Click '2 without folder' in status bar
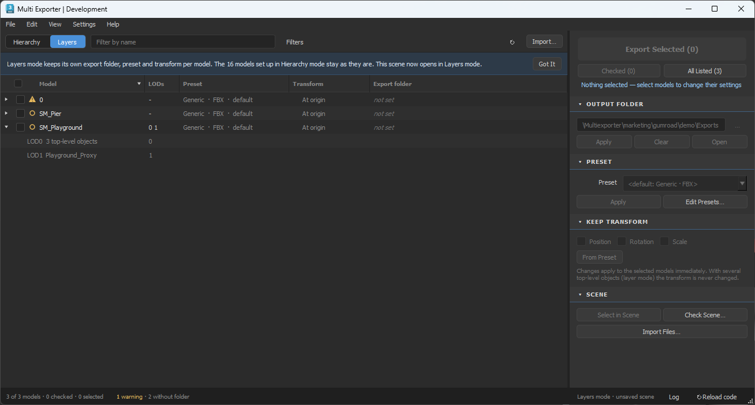This screenshot has height=405, width=755. coord(168,397)
